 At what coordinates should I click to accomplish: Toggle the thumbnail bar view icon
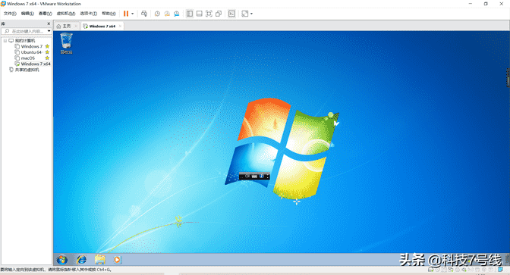200,14
